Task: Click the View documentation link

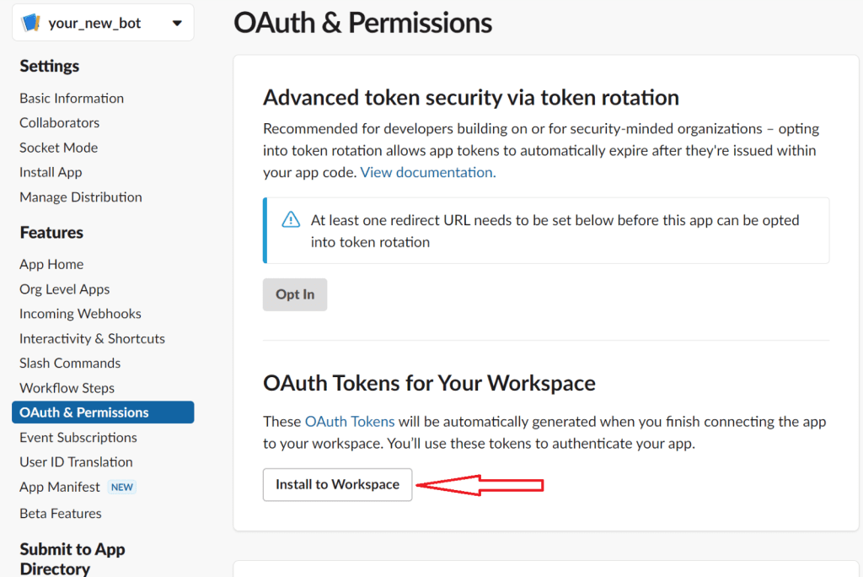Action: click(428, 172)
